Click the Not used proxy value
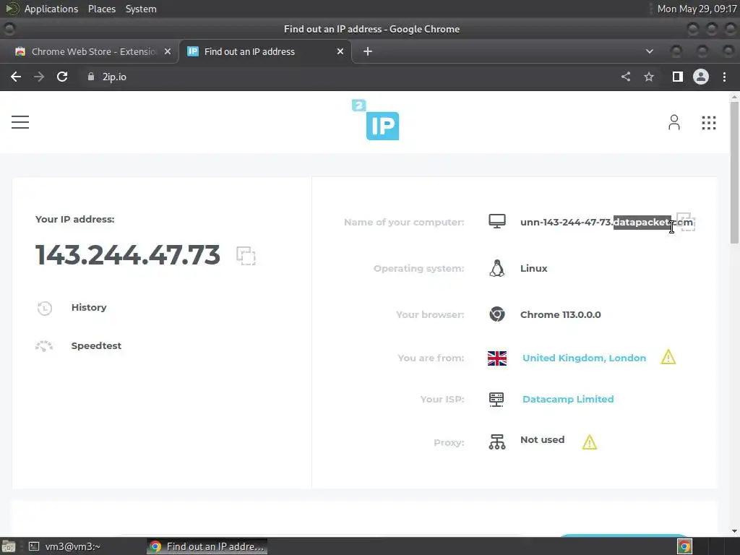 pos(542,440)
